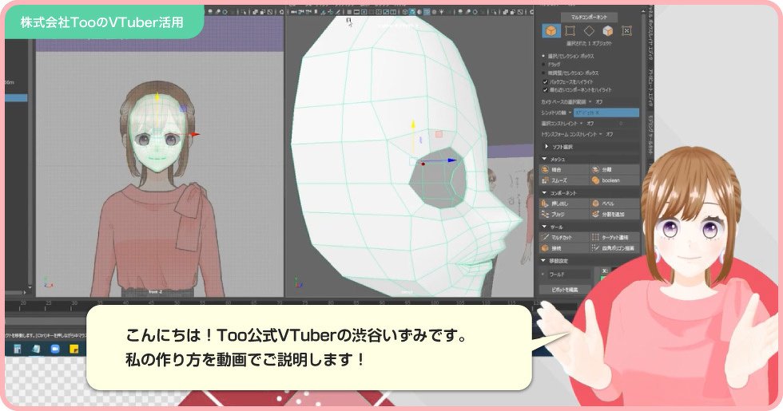Select Edge selection mode diamond icon
The height and width of the screenshot is (411, 783).
click(x=589, y=31)
